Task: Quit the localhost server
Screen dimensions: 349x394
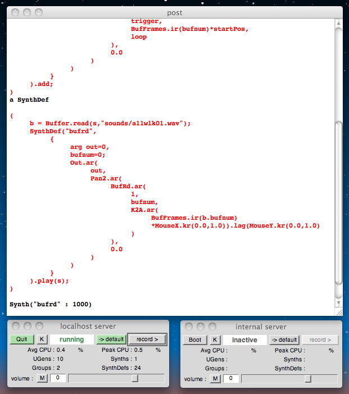Action: pos(21,339)
